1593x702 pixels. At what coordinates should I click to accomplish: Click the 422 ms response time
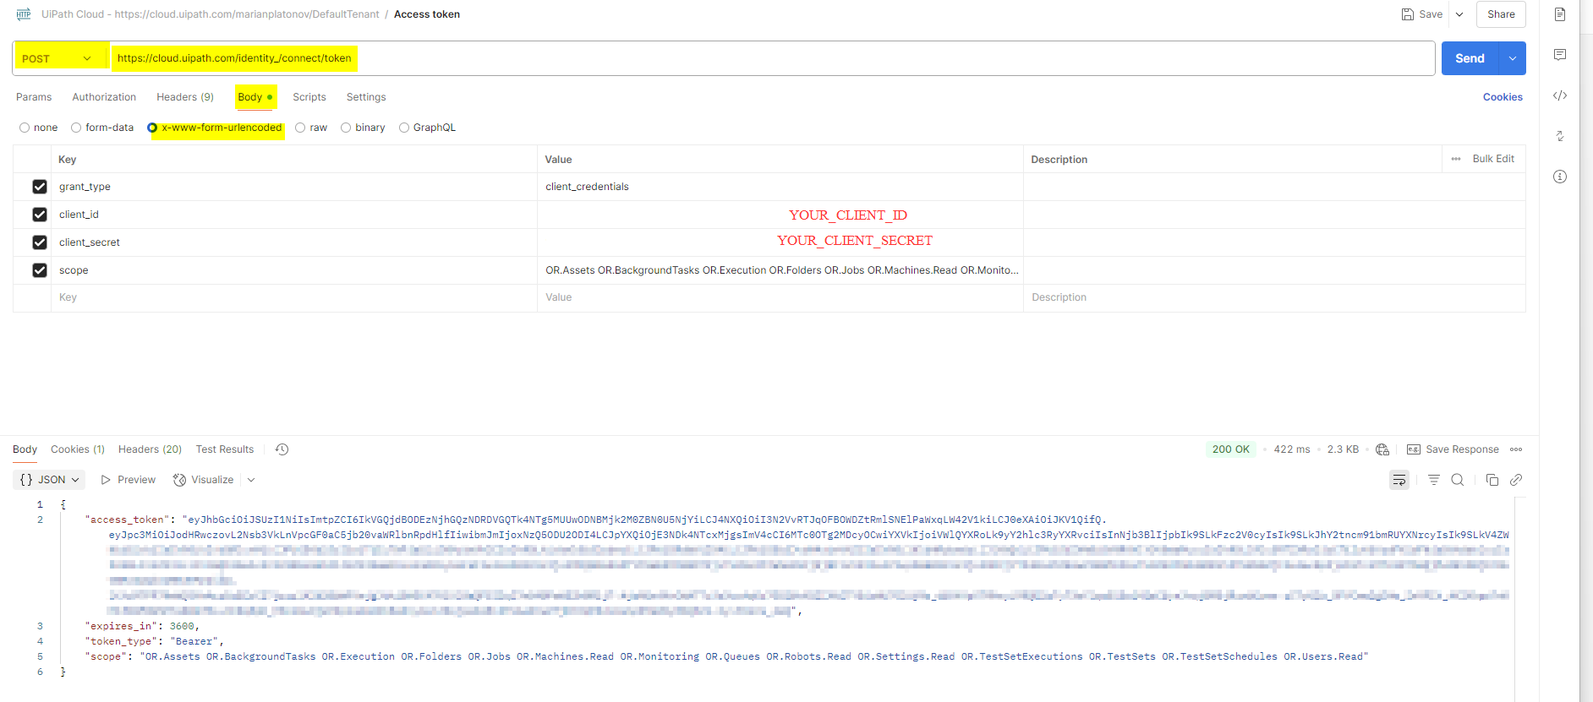(x=1292, y=449)
